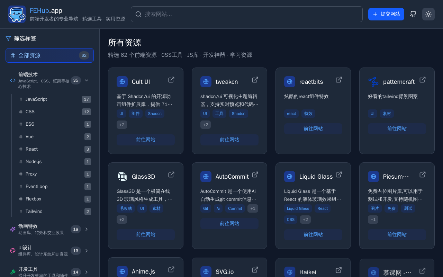Open Picsum external link icon
The height and width of the screenshot is (277, 443).
click(423, 175)
